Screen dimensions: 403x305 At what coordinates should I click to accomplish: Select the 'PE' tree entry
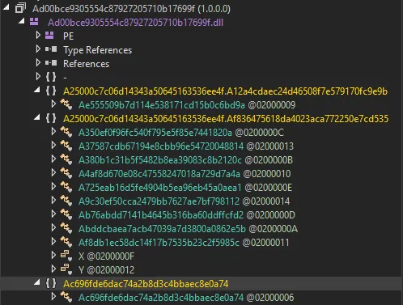coord(68,36)
